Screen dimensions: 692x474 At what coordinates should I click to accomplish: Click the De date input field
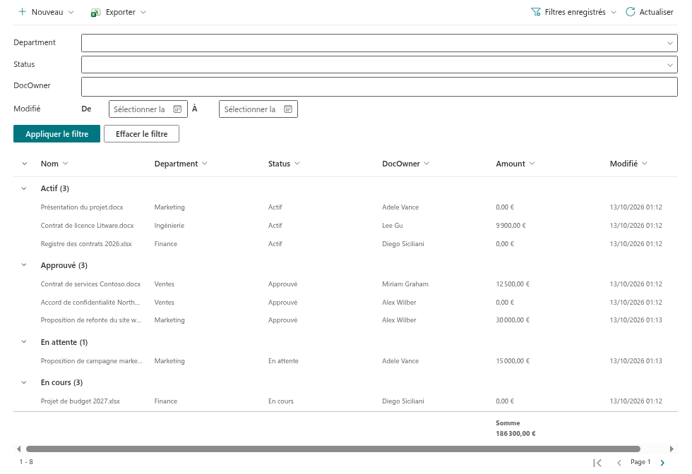click(148, 109)
